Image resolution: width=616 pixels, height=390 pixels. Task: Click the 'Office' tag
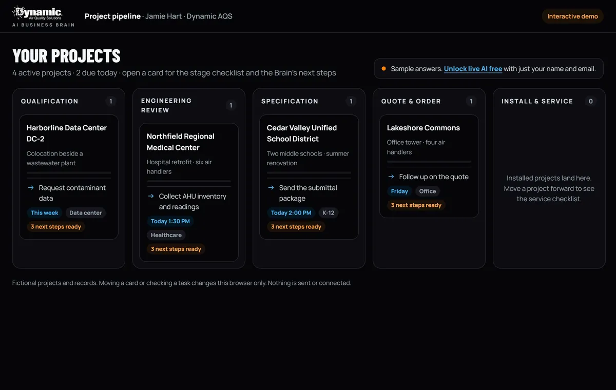click(428, 191)
